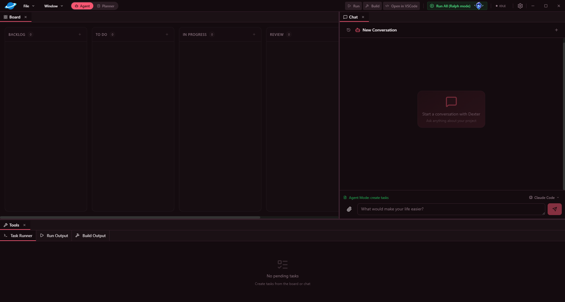Switch to Run Output tab
Screen dimensions: 565x302
[54, 236]
